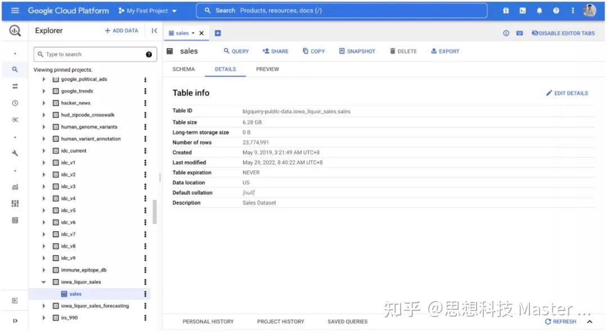This screenshot has height=334, width=607.
Task: Click the search help icon in Explorer
Action: coord(148,54)
